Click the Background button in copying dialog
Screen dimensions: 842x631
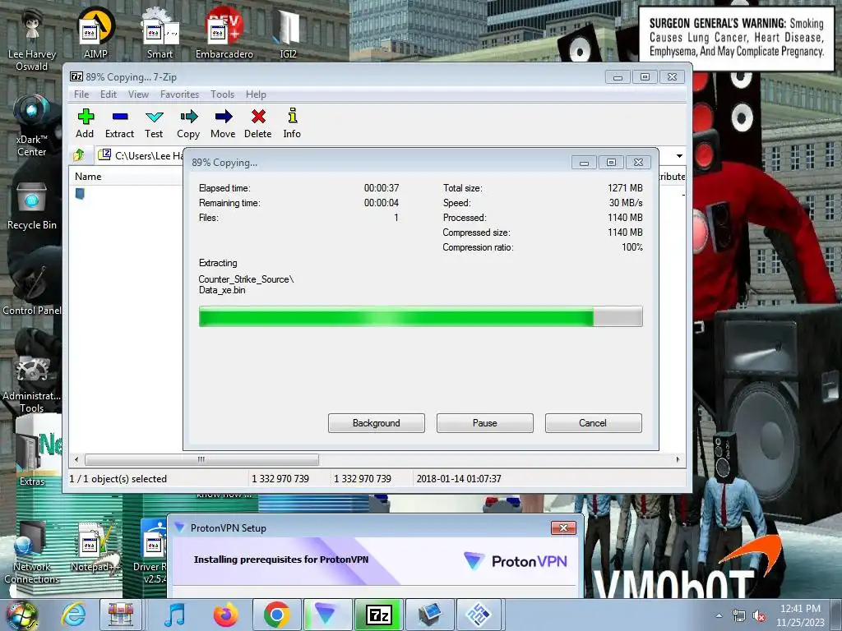(x=377, y=423)
